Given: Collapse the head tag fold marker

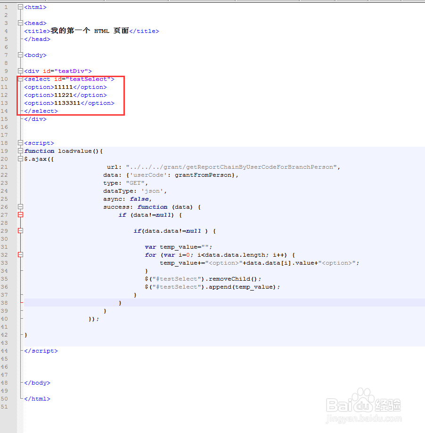Looking at the screenshot, I should pos(20,23).
